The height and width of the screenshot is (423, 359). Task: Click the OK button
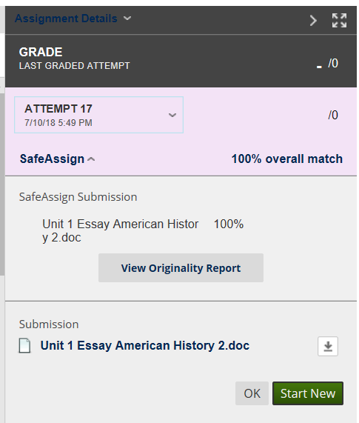click(252, 393)
